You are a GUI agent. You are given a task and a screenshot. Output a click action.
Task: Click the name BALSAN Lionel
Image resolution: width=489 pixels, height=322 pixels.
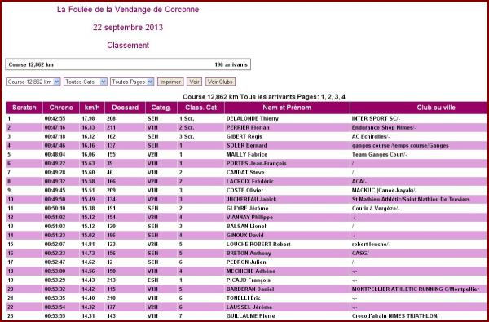click(x=246, y=227)
